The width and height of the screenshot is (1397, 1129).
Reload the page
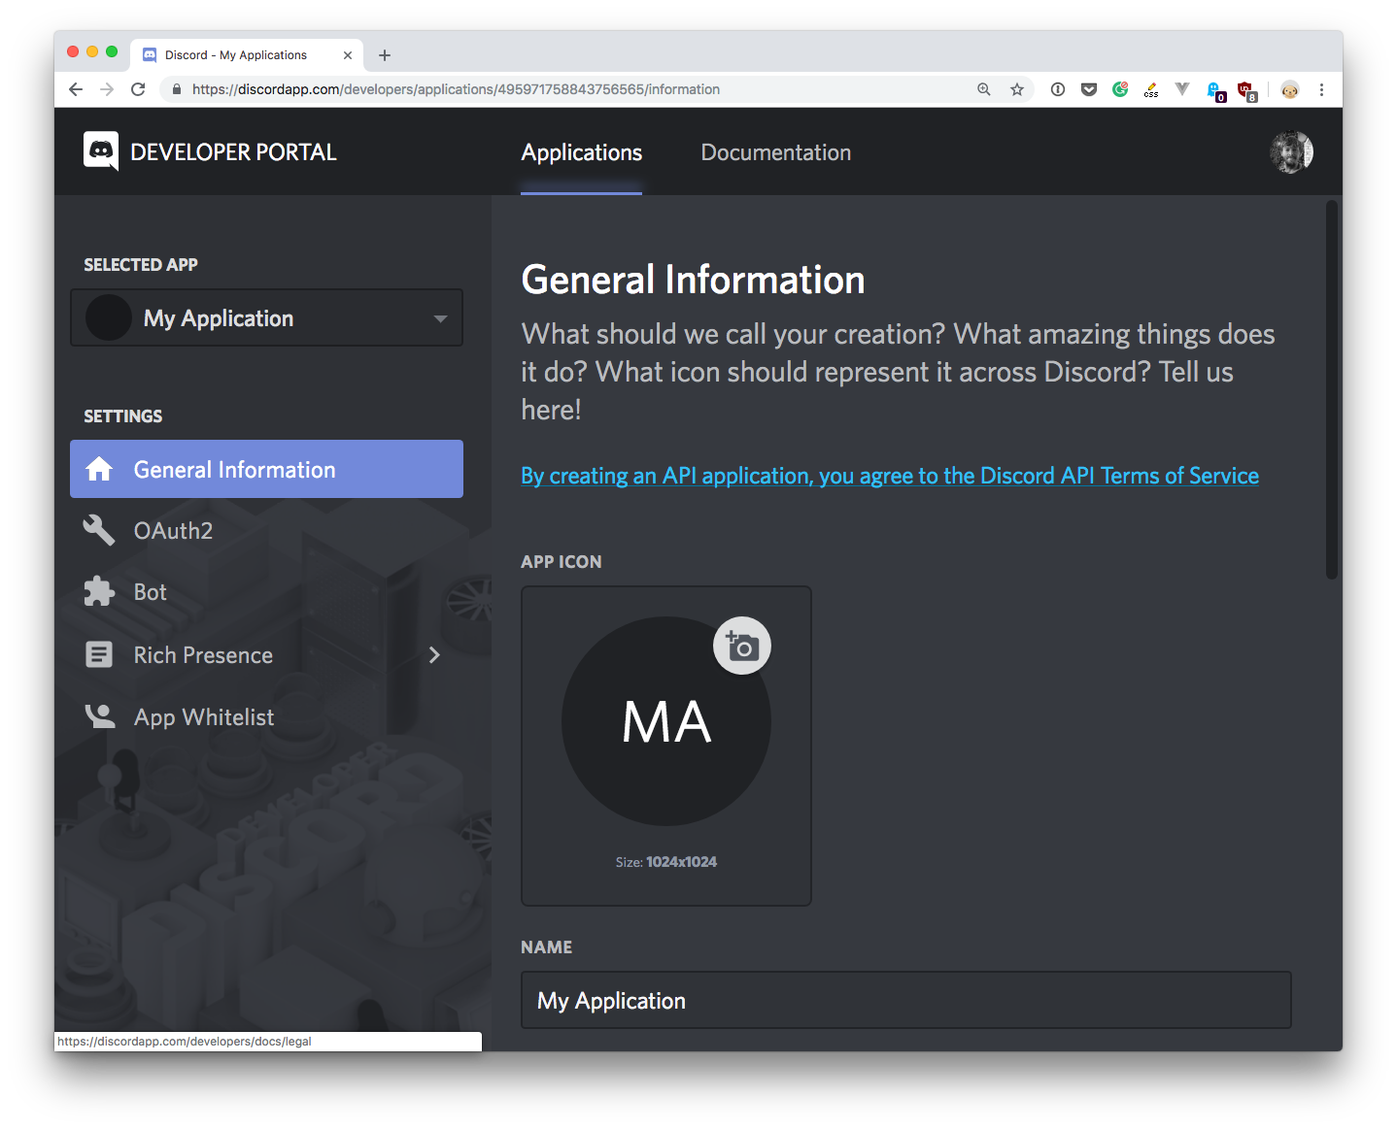click(x=138, y=89)
